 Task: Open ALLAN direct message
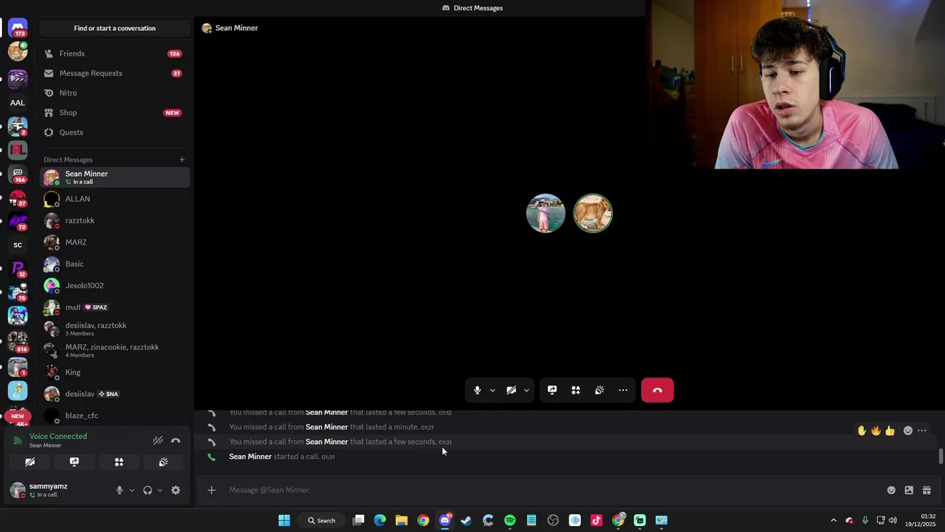coord(114,199)
